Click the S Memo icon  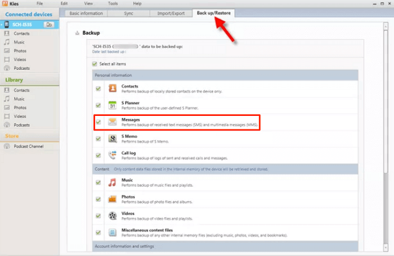113,138
